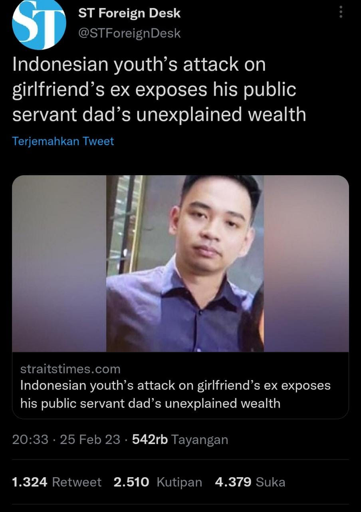The height and width of the screenshot is (512, 361).
Task: Tap the 20:33 timestamp
Action: (x=30, y=440)
